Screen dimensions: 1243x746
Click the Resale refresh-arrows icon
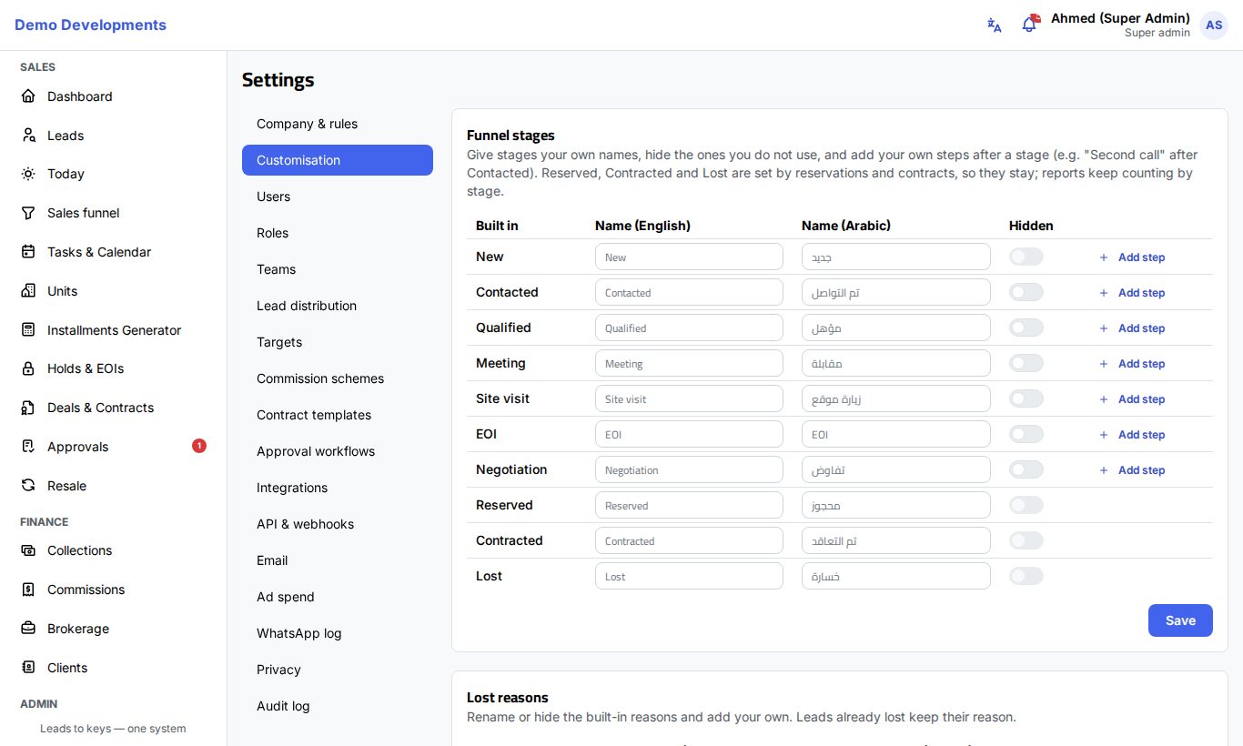[28, 486]
